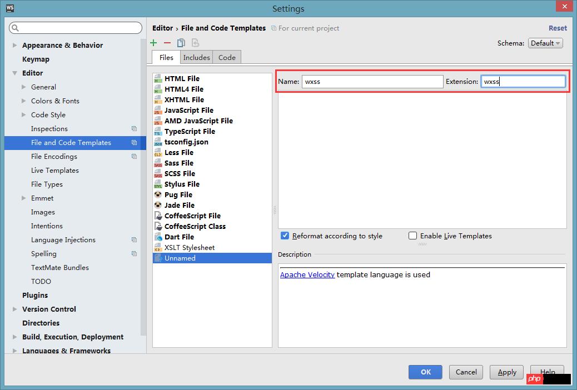577x390 pixels.
Task: Open the Schema dropdown
Action: [545, 43]
